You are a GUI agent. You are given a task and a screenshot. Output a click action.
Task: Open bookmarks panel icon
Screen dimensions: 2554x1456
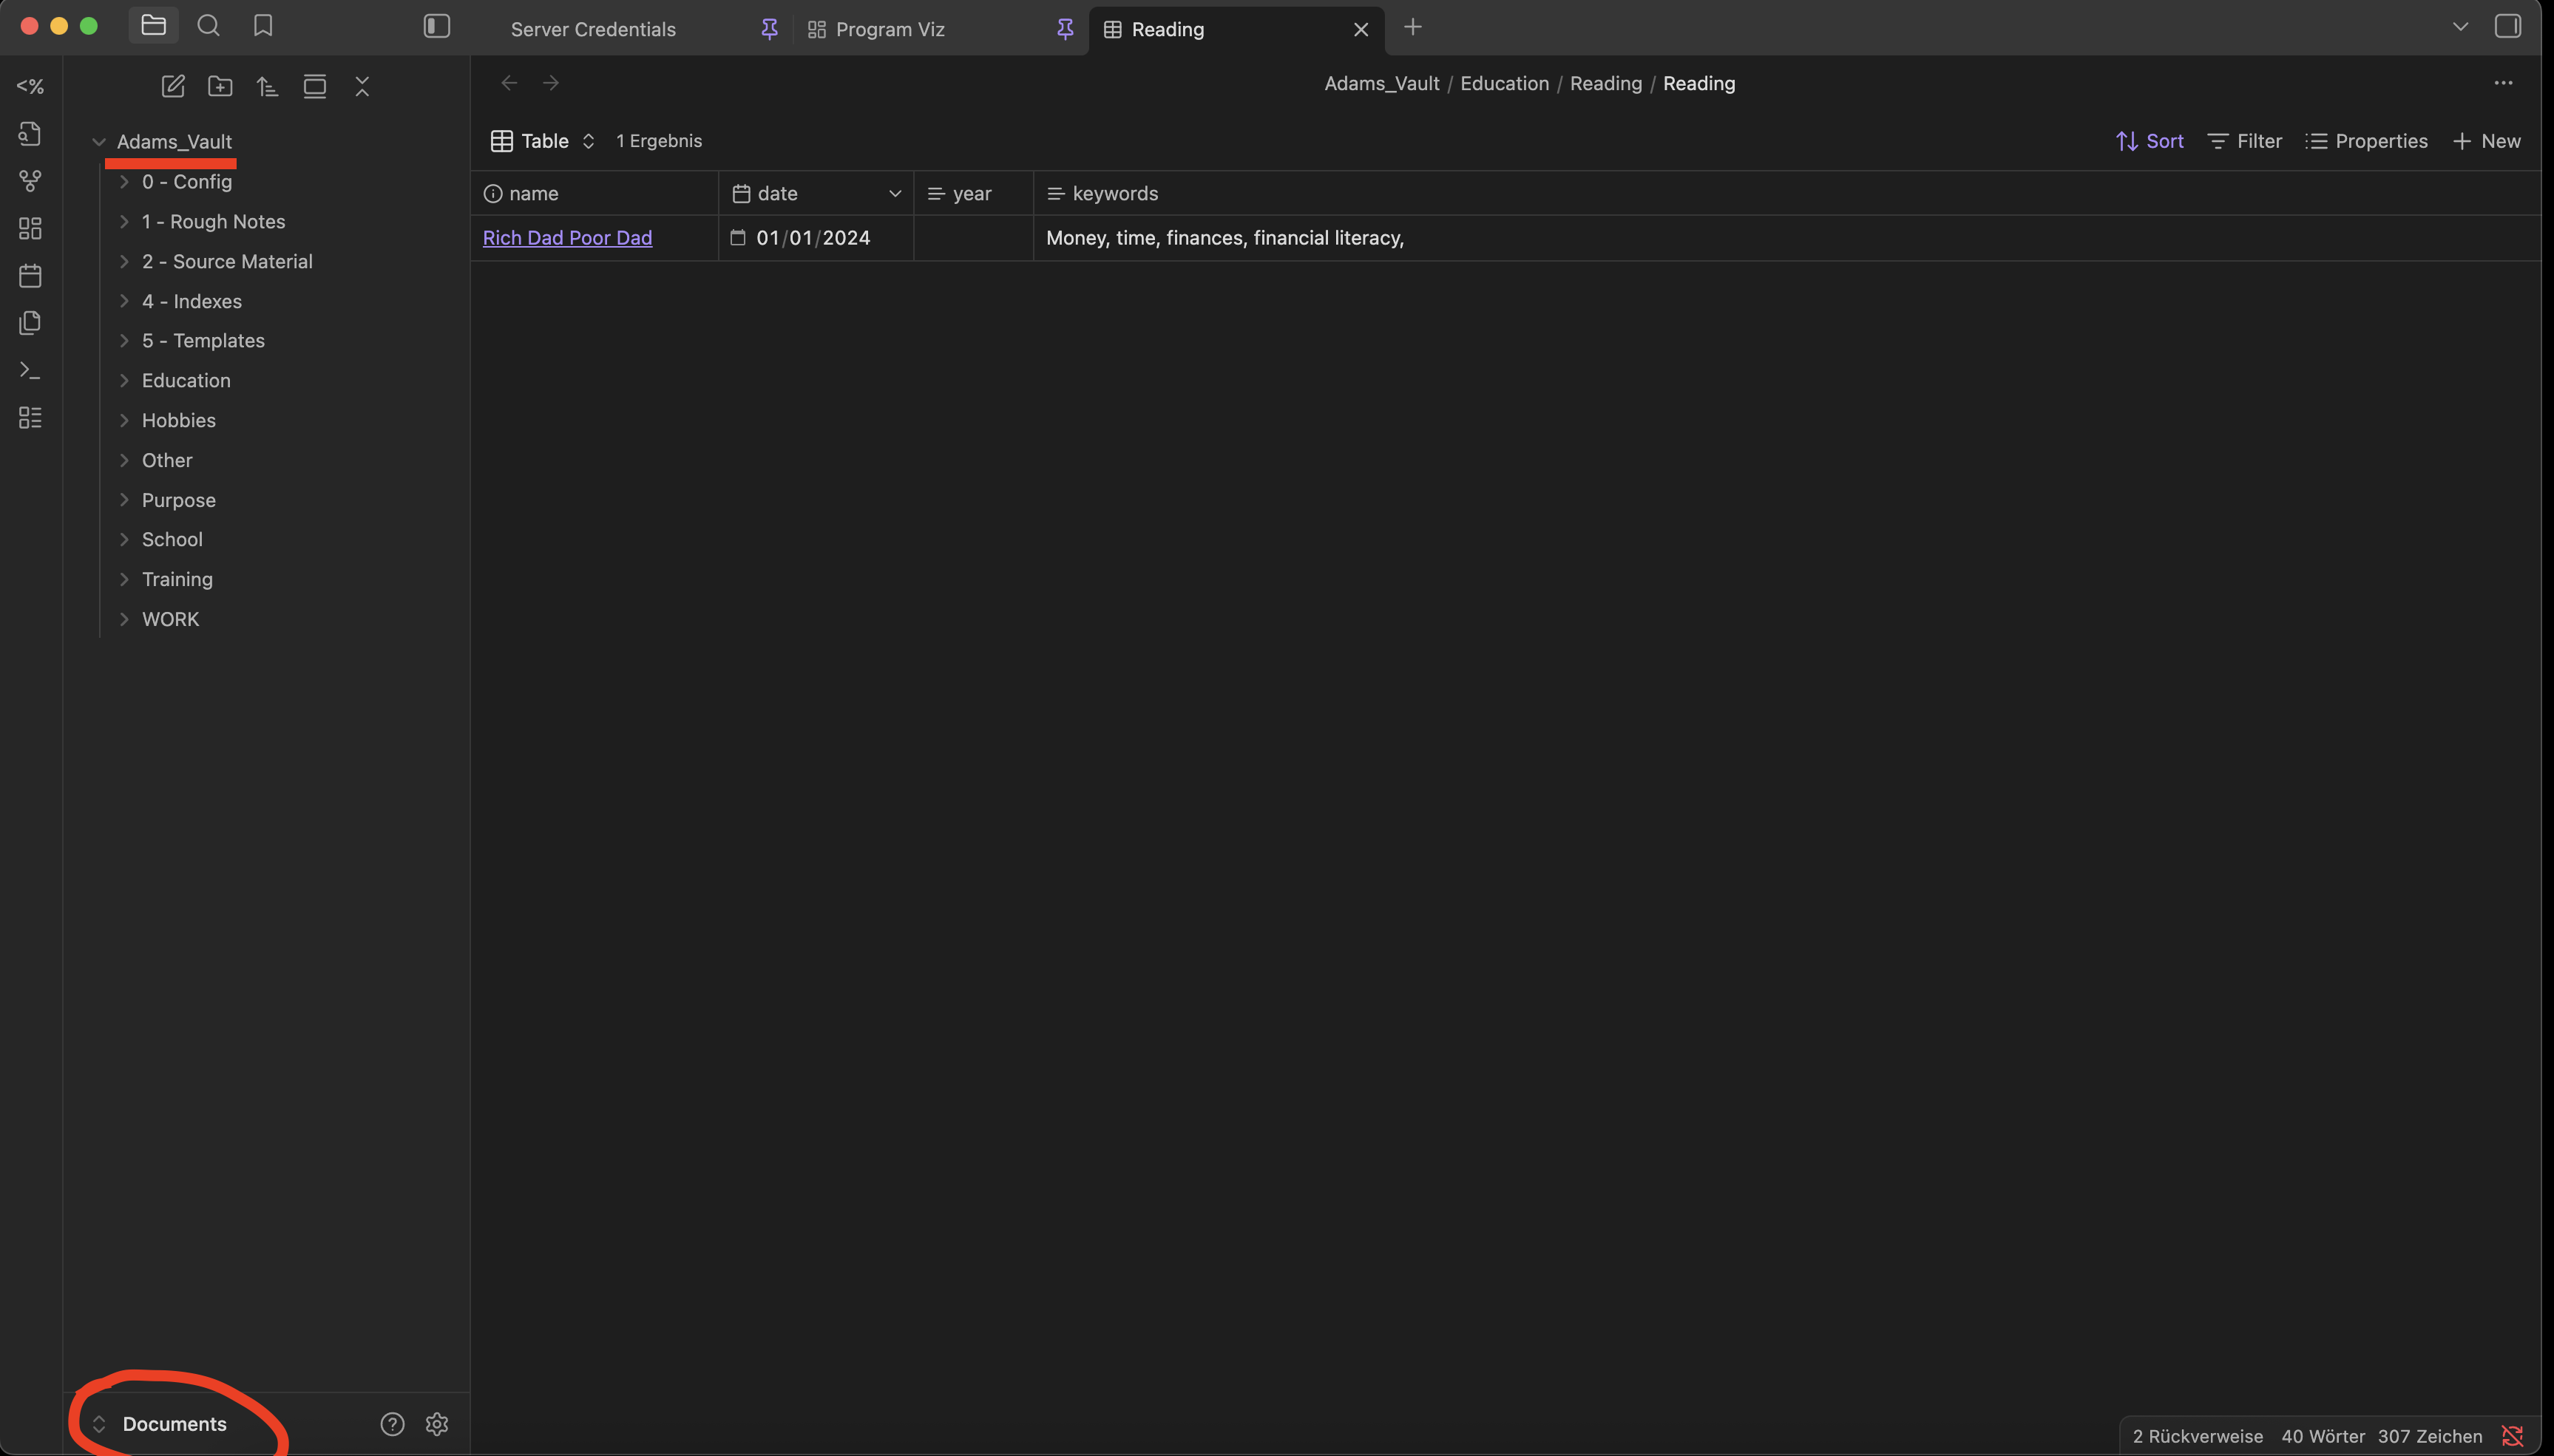tap(263, 26)
